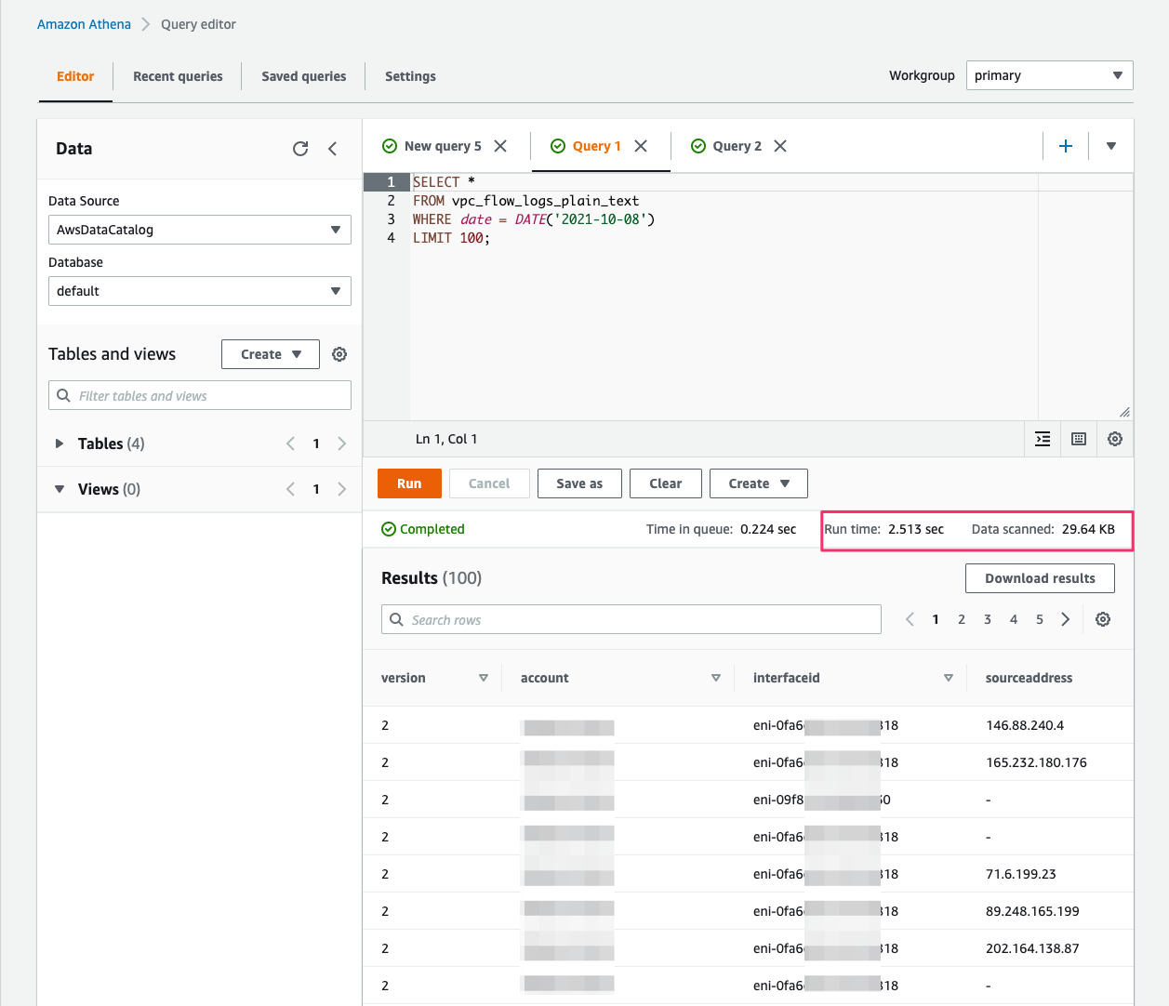Click source address 146.88.240.4 cell
This screenshot has height=1006, width=1169.
[x=1025, y=725]
